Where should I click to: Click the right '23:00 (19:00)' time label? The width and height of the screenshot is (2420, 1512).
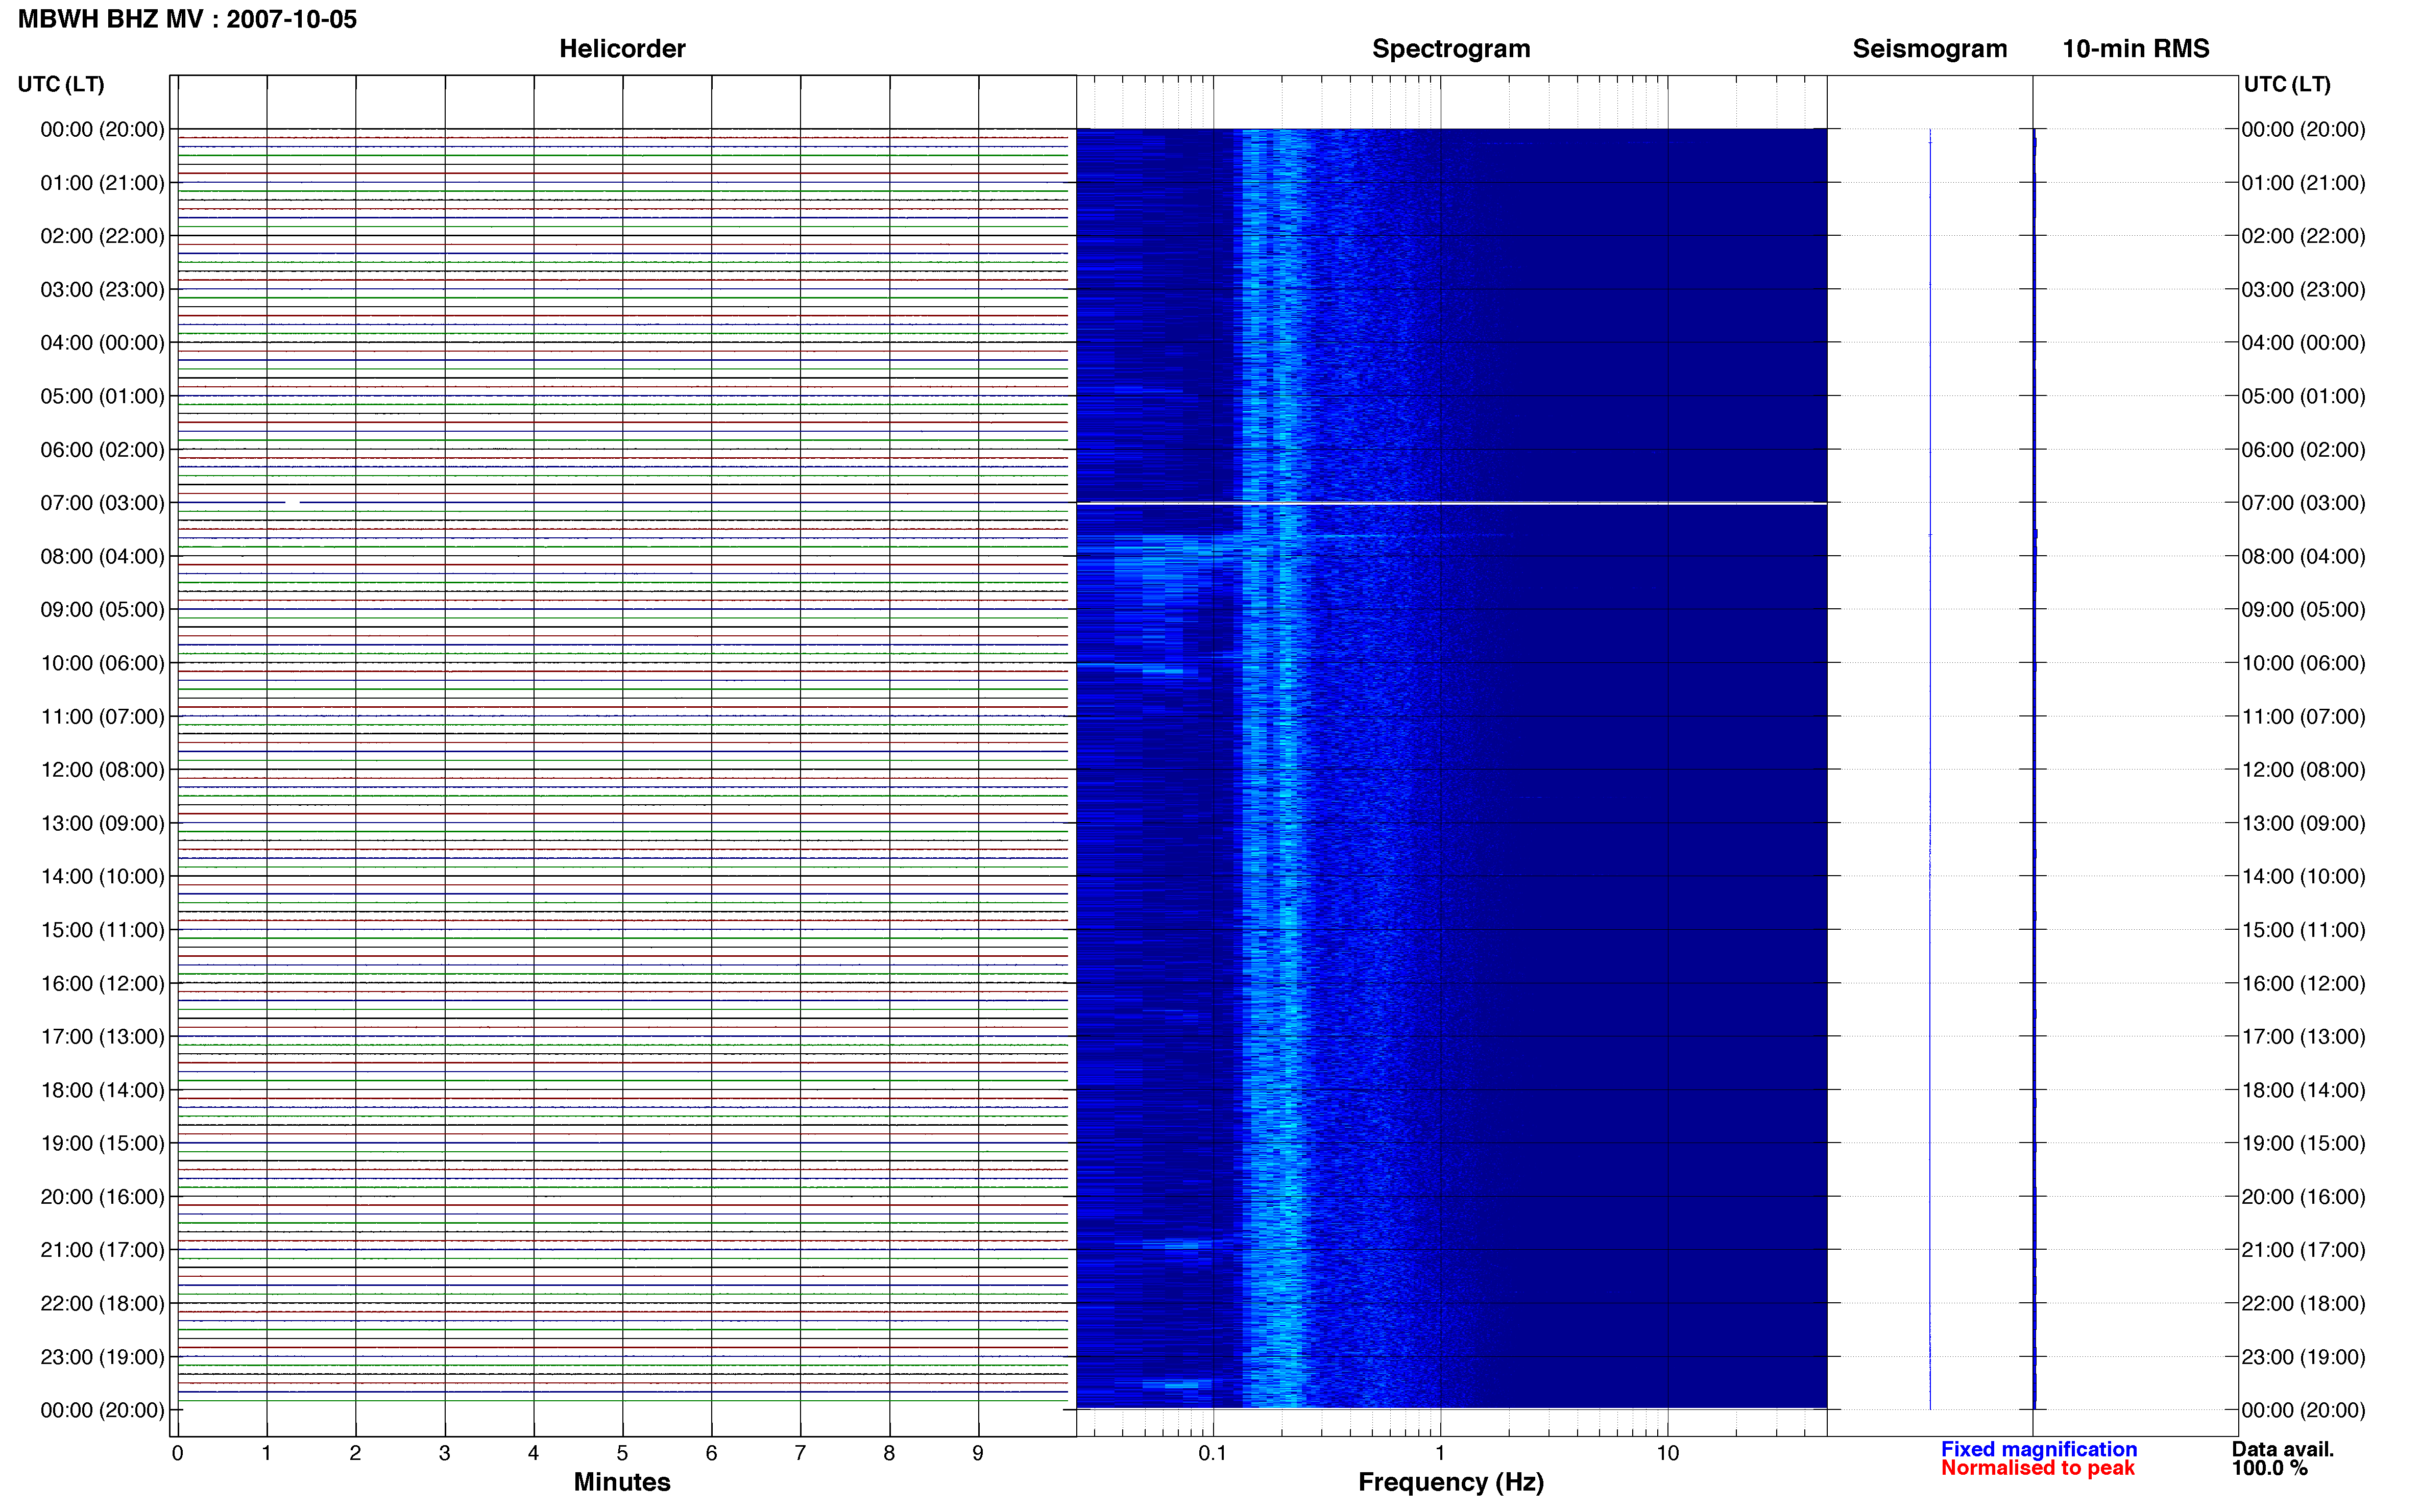click(x=2303, y=1357)
